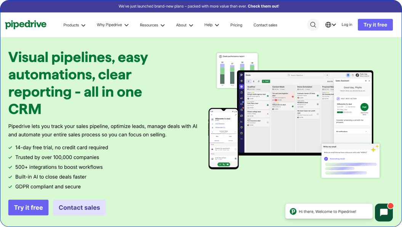Open the search magnifier icon in header

tap(313, 25)
